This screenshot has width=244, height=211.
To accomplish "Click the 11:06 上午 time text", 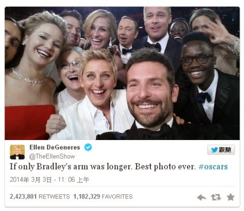I will (74, 179).
